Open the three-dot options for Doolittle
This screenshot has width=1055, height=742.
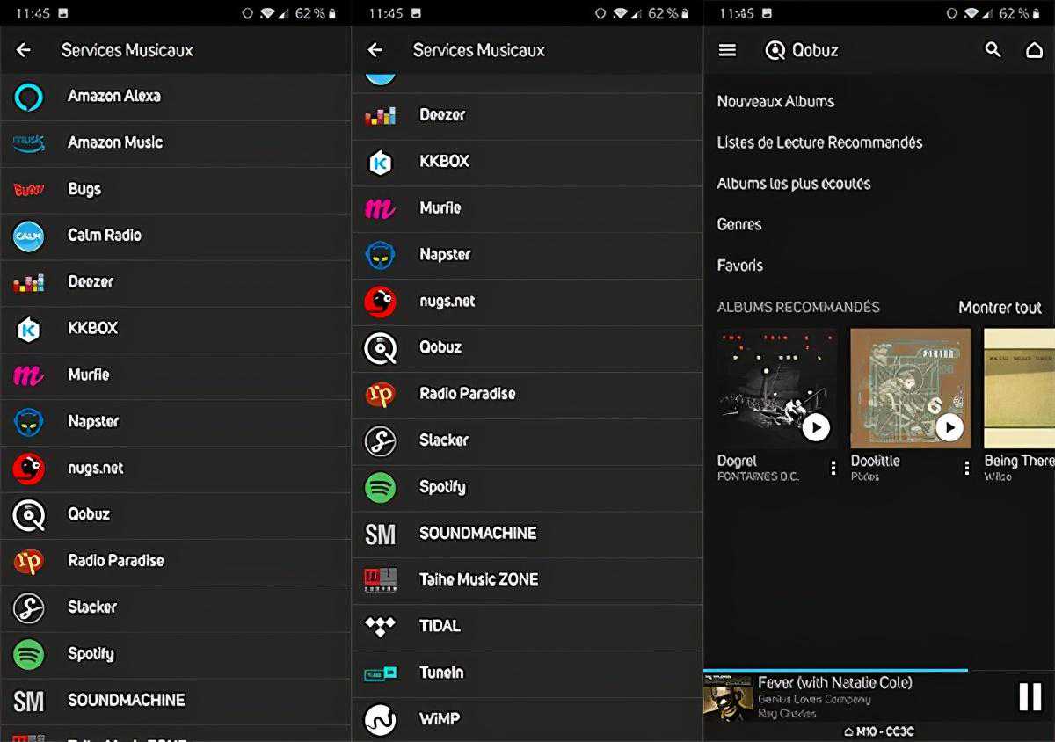[x=967, y=469]
